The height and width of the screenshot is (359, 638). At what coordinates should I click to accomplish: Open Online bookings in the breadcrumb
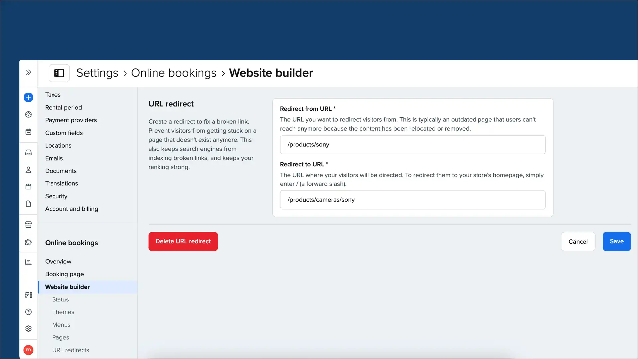pos(174,73)
